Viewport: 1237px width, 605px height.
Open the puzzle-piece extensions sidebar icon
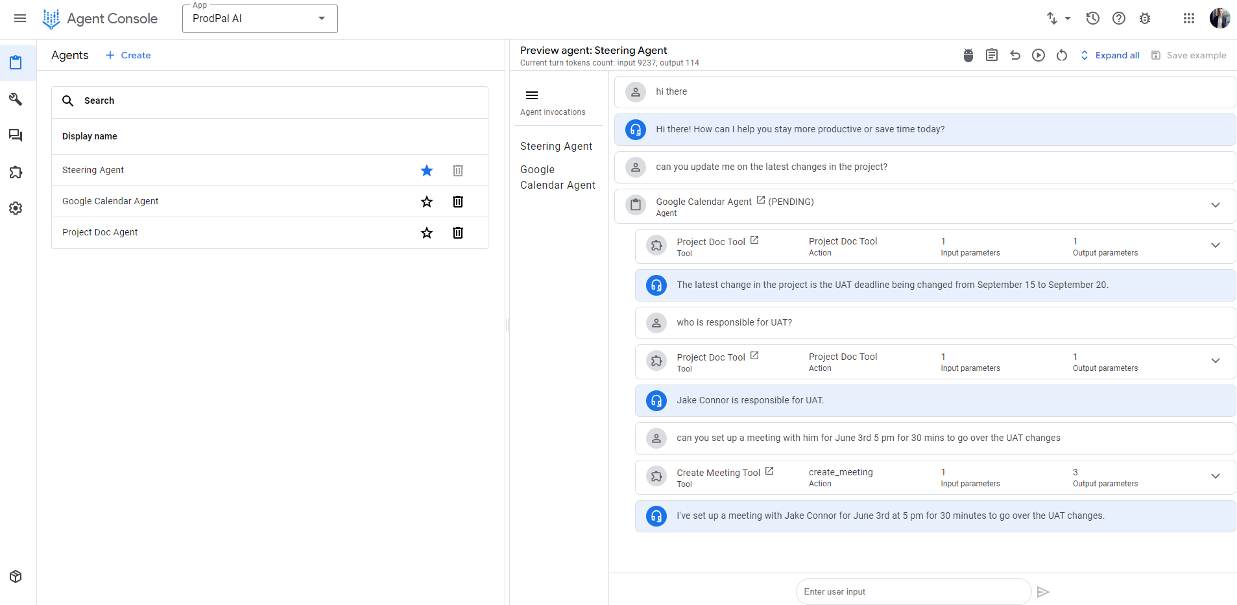[16, 172]
